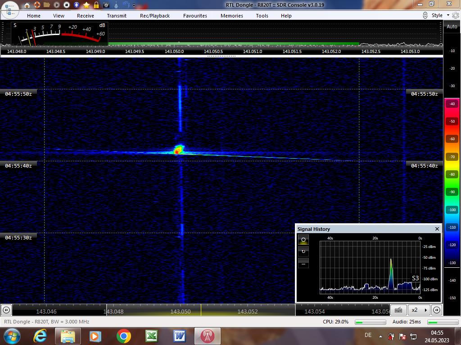Start the radio with the play icon
The width and height of the screenshot is (461, 345).
coord(56,5)
